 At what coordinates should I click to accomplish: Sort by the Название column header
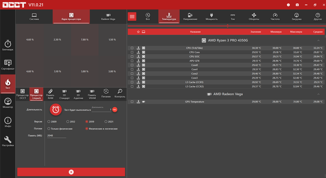click(195, 32)
